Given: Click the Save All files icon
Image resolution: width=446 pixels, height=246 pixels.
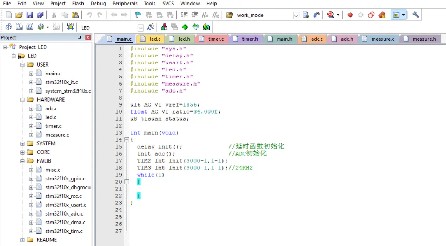Looking at the screenshot, I should pyautogui.click(x=40, y=15).
